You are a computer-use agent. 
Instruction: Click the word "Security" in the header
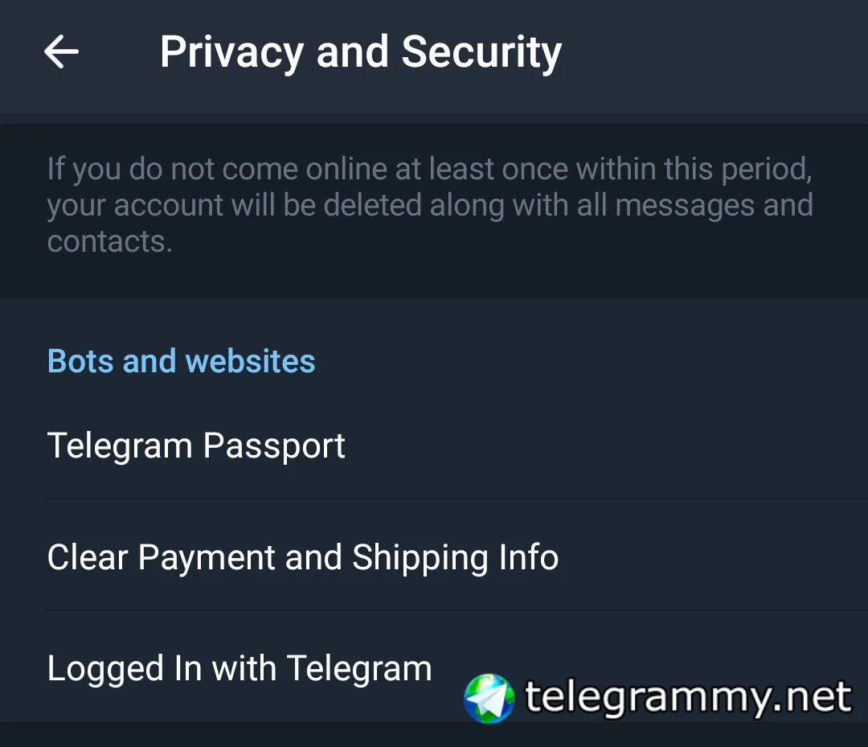pyautogui.click(x=481, y=53)
